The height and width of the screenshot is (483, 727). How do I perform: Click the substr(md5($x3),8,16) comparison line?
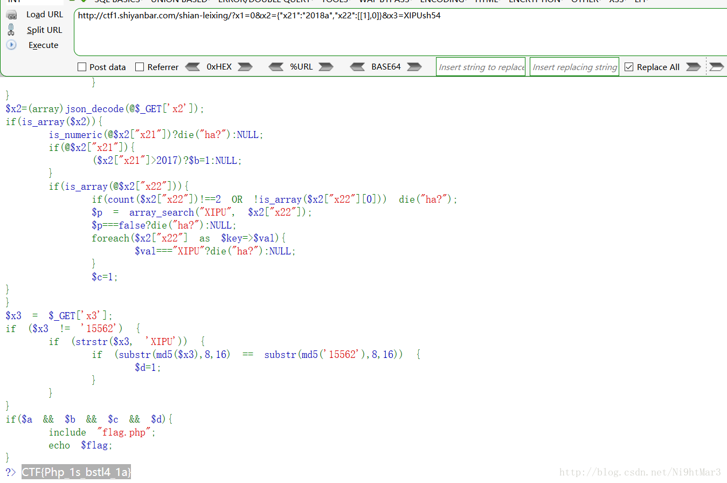pos(256,355)
